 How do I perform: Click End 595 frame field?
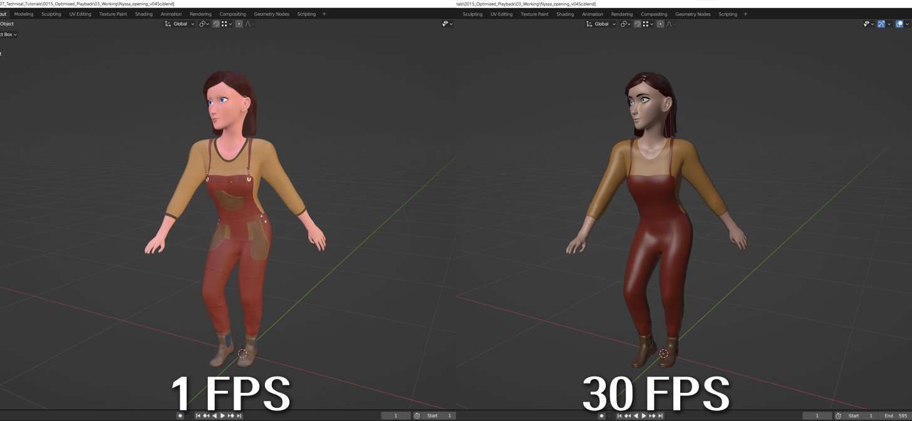click(896, 415)
